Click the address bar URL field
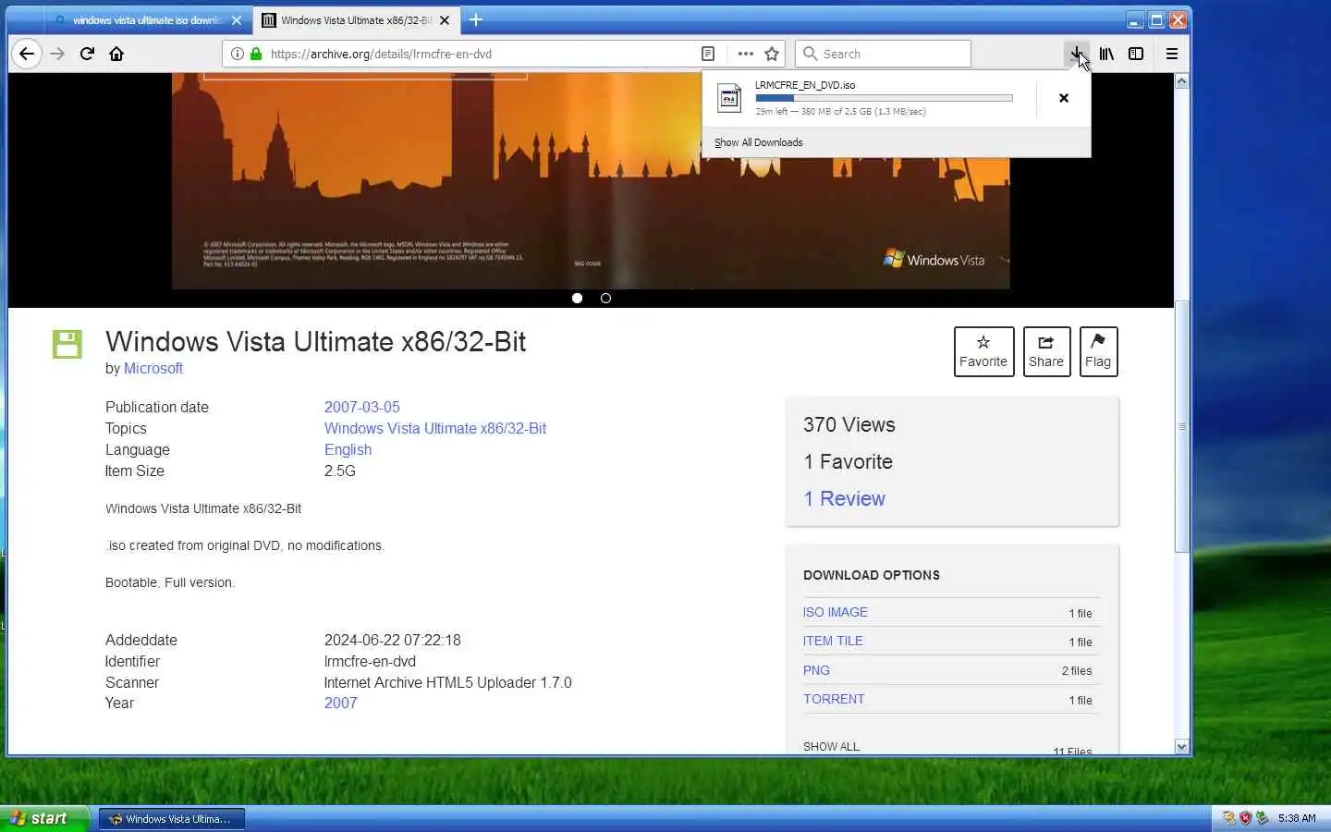The width and height of the screenshot is (1331, 832). [x=481, y=54]
